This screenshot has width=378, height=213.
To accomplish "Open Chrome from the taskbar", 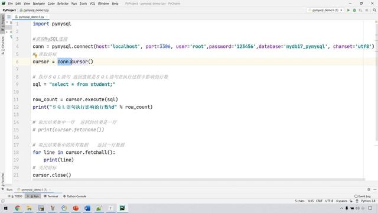I will point(17,208).
